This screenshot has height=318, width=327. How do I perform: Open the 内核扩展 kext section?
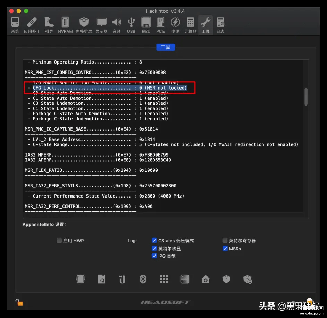coord(84,25)
